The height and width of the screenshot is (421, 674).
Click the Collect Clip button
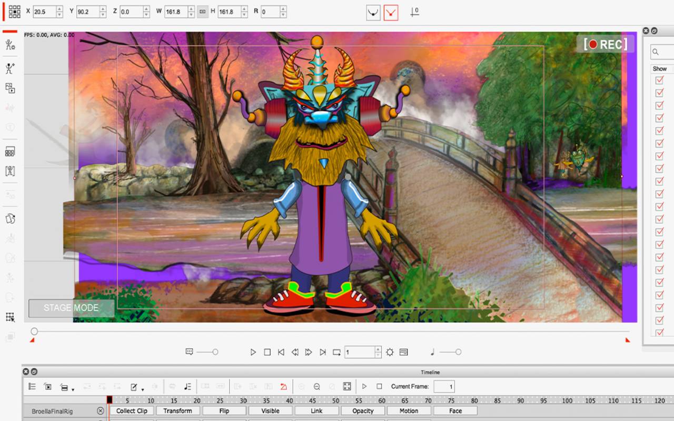(x=132, y=411)
